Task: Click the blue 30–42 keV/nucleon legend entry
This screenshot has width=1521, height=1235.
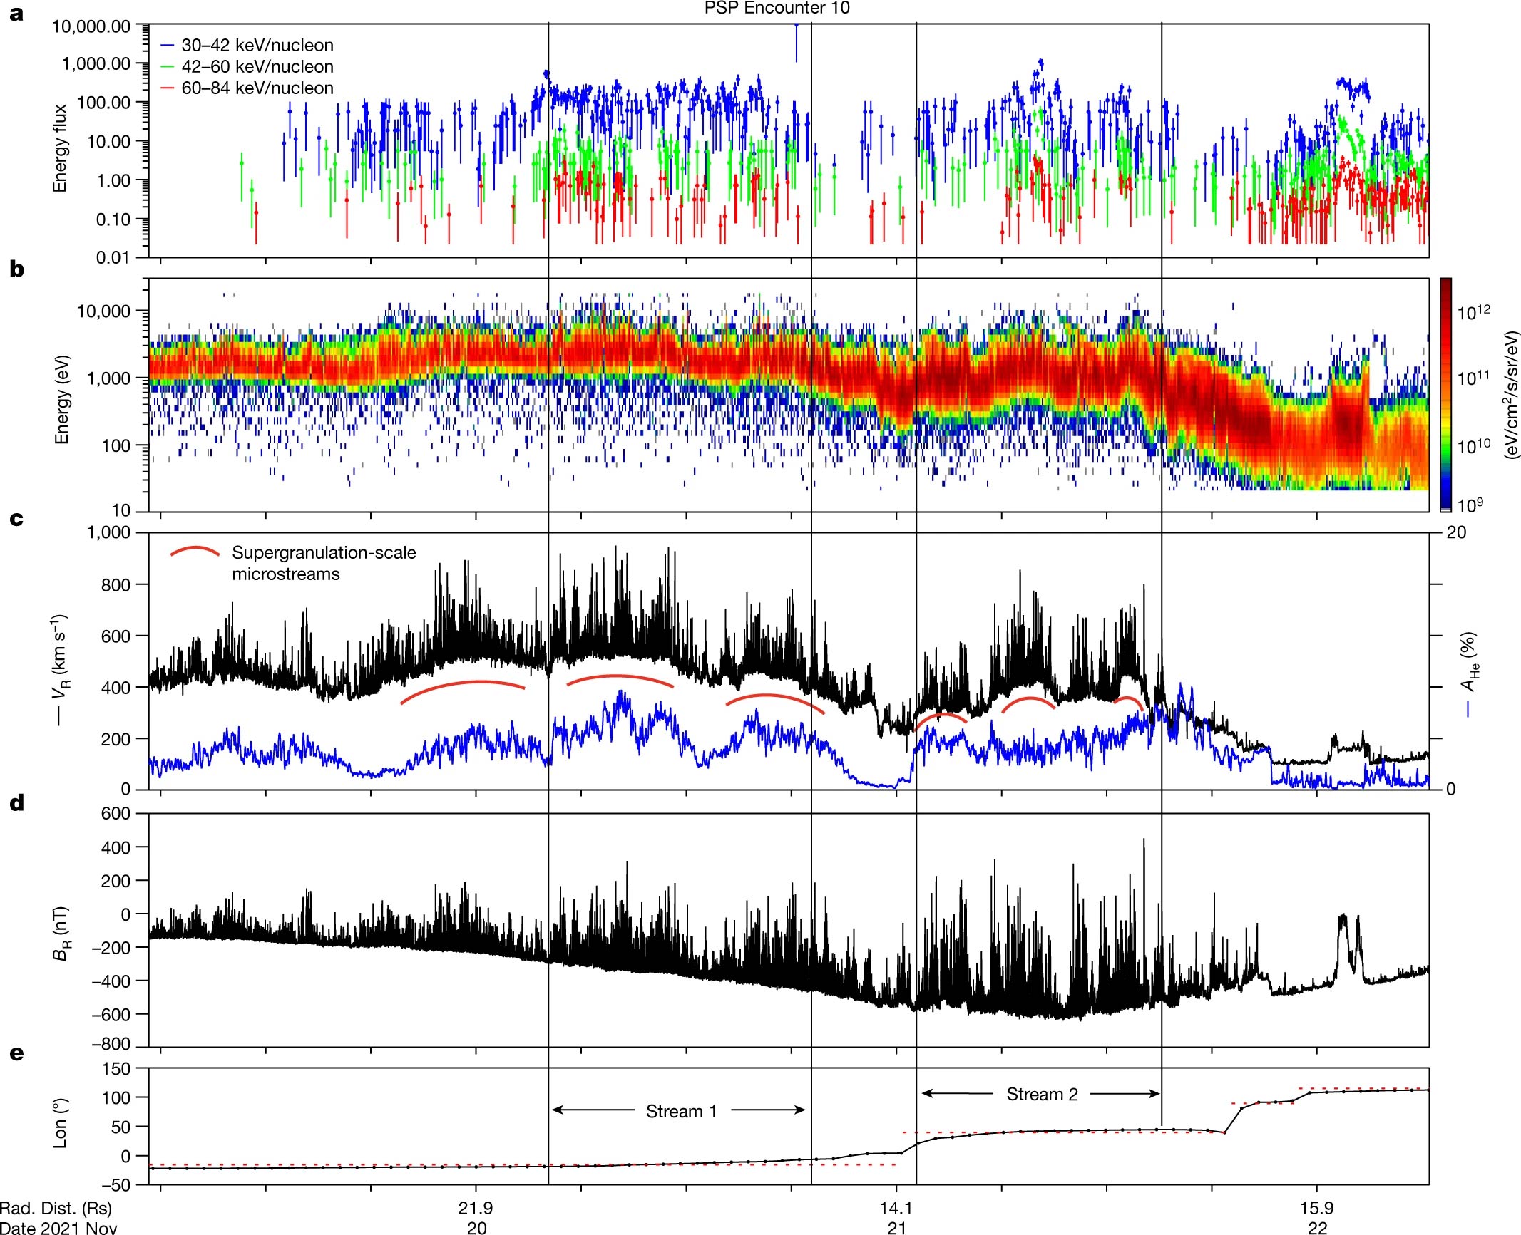Action: 247,45
